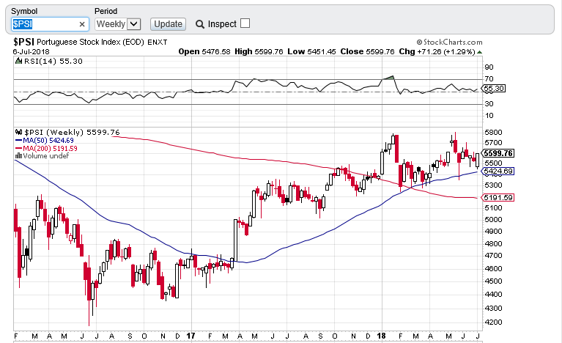Click the RSI 30 level label
Image resolution: width=562 pixels, height=343 pixels.
489,103
